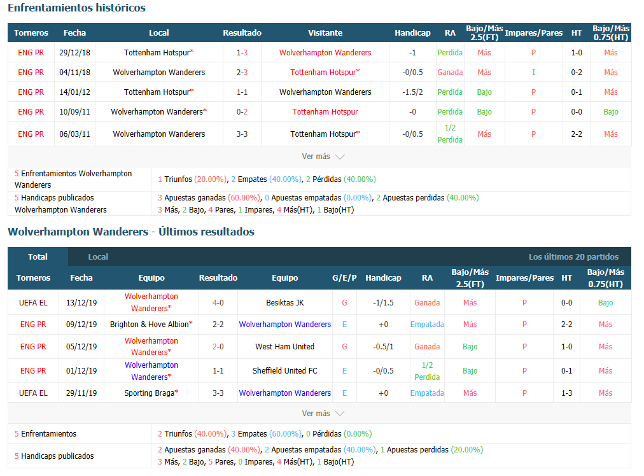This screenshot has width=644, height=476.
Task: Open ENG PR tournament link dated 06/03/11
Action: tap(31, 134)
